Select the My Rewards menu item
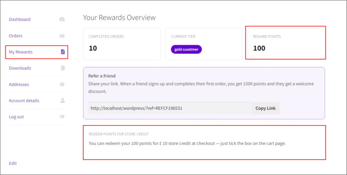 pyautogui.click(x=21, y=52)
